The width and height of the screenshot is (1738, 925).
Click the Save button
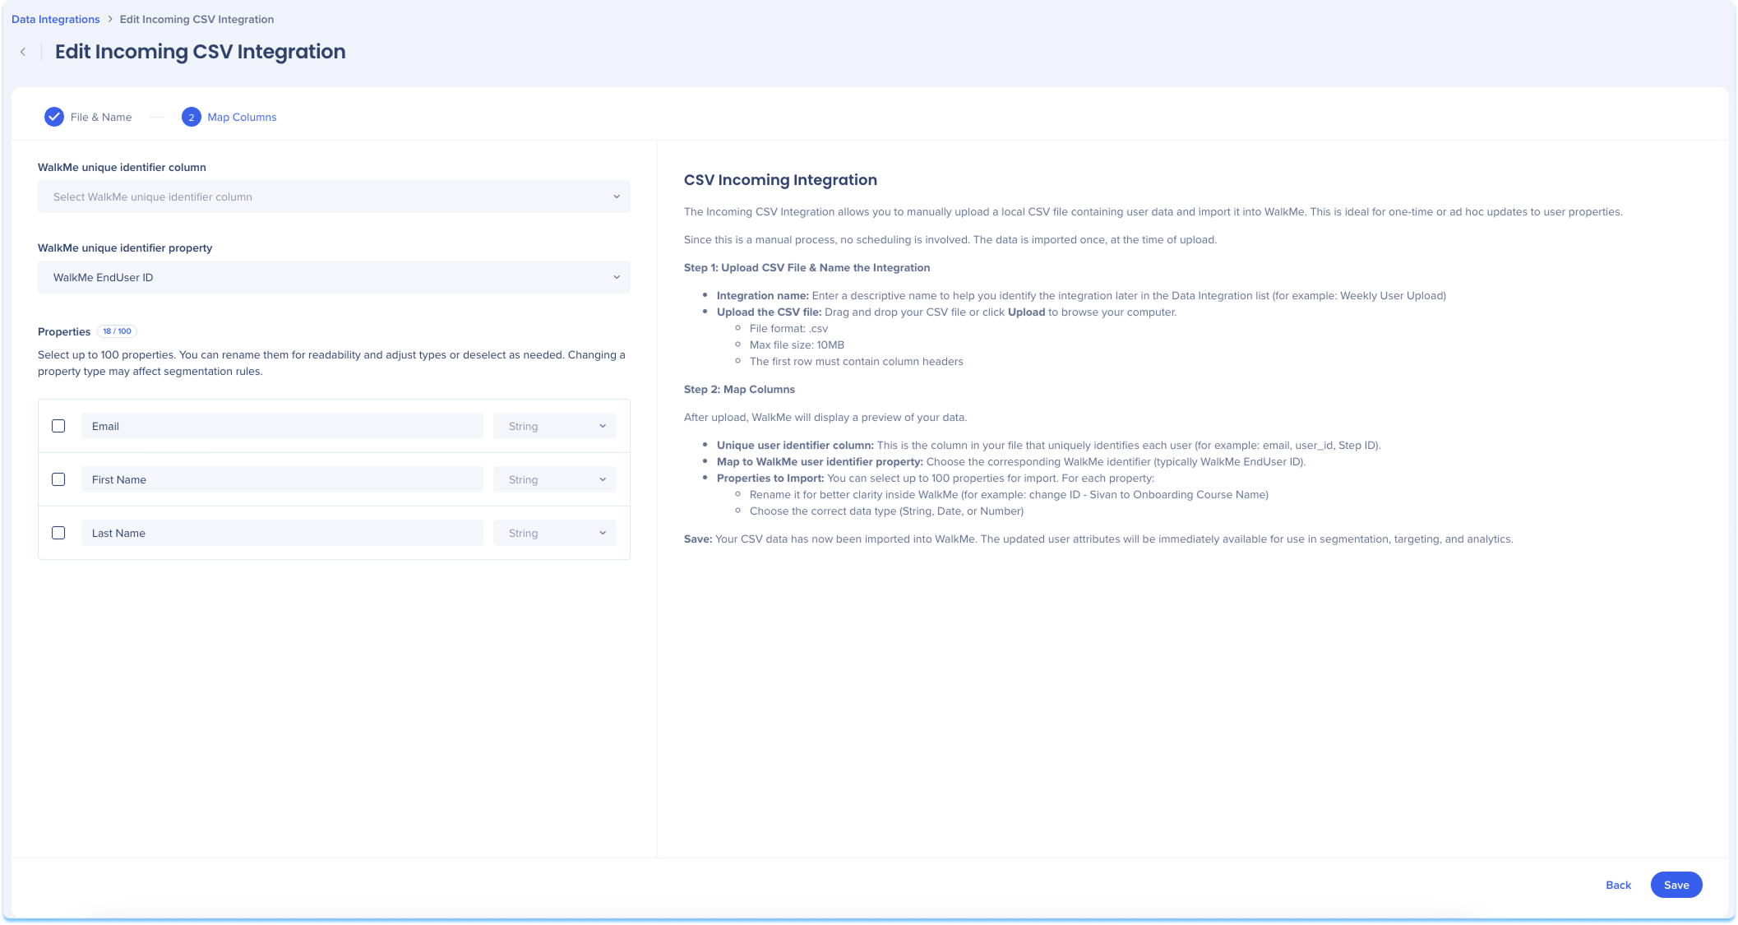[1676, 885]
